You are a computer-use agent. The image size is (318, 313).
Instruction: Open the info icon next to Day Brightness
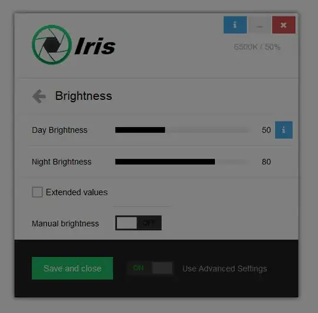click(283, 130)
